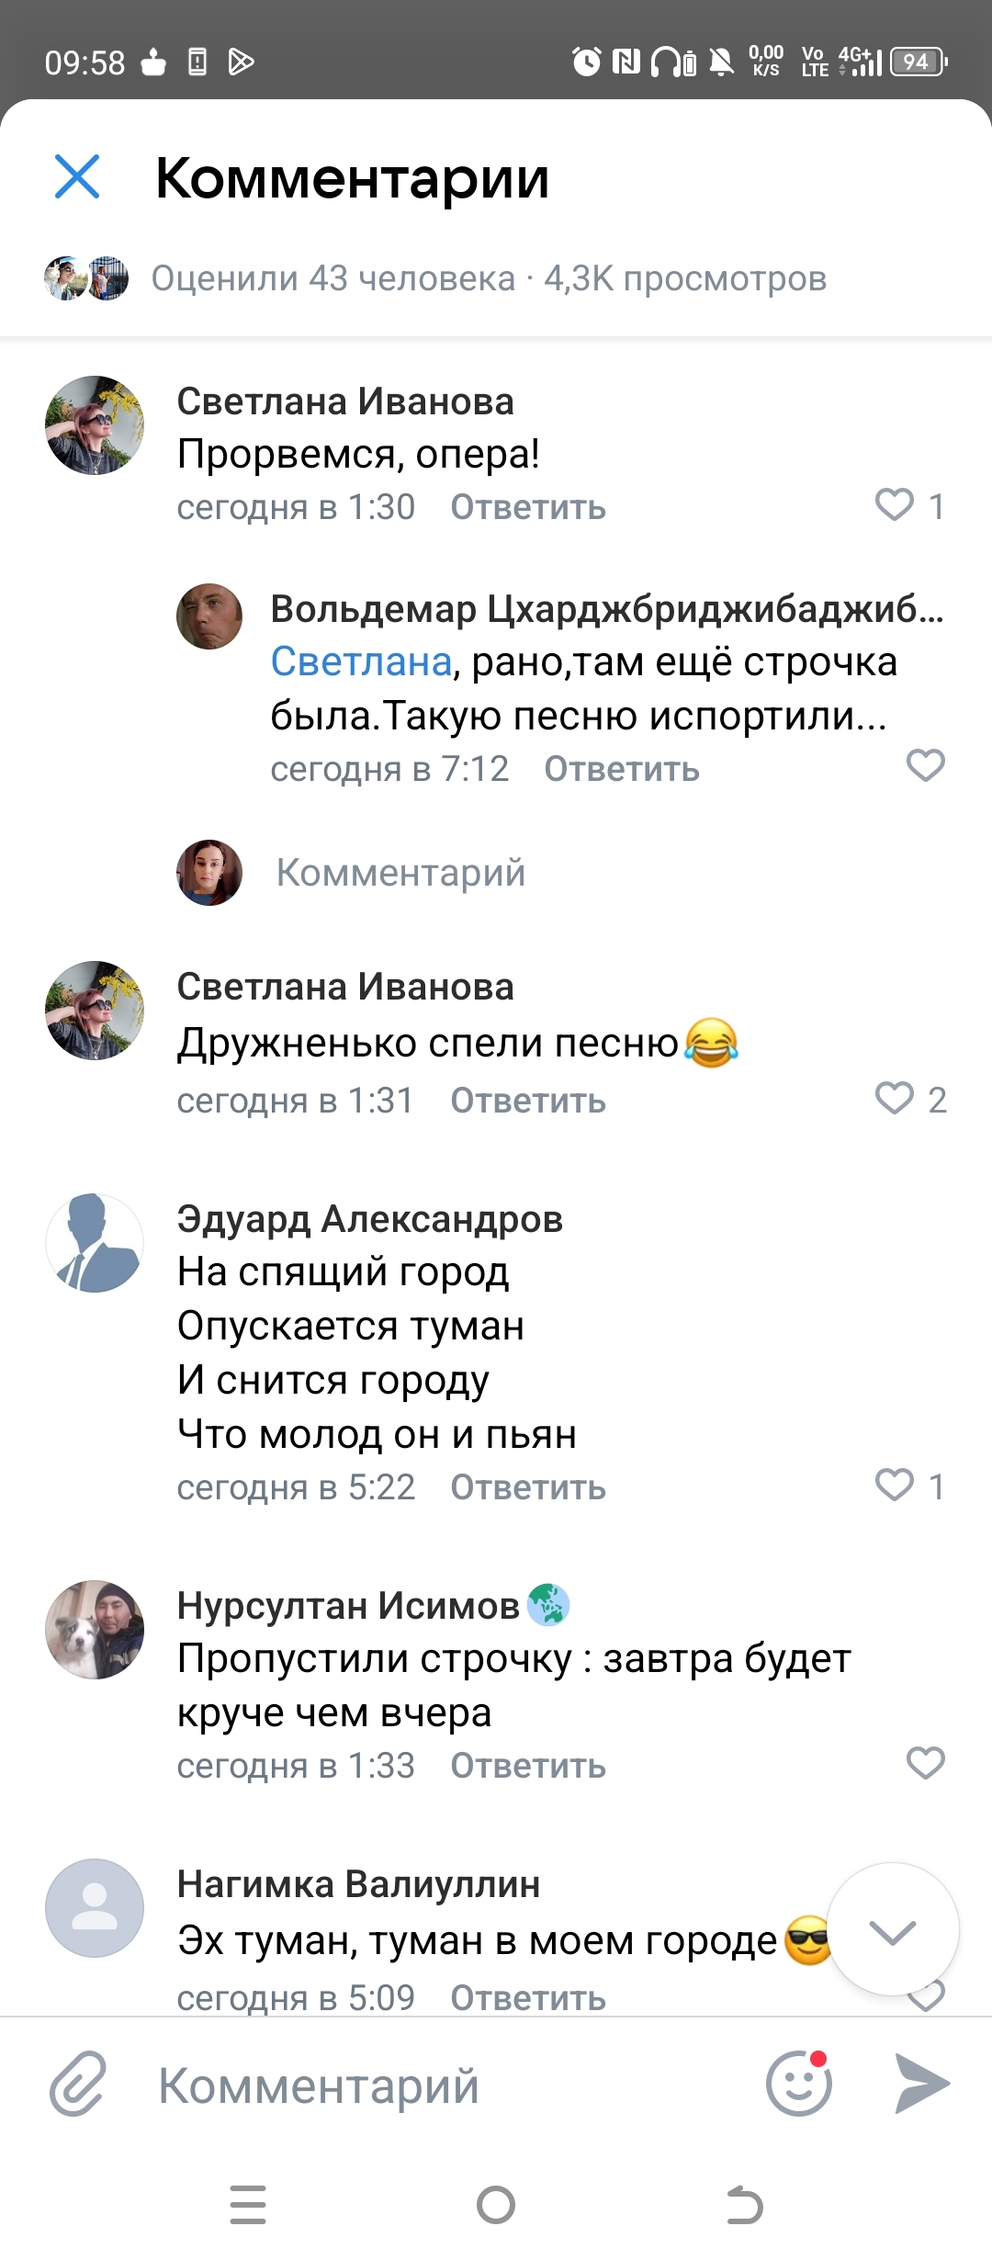Like Светлана's "Прорвемся, опера!" comment
The height and width of the screenshot is (2260, 992).
click(x=895, y=505)
